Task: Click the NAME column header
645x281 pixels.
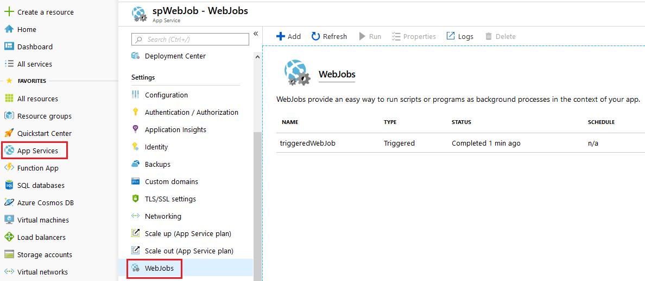Action: coord(290,122)
